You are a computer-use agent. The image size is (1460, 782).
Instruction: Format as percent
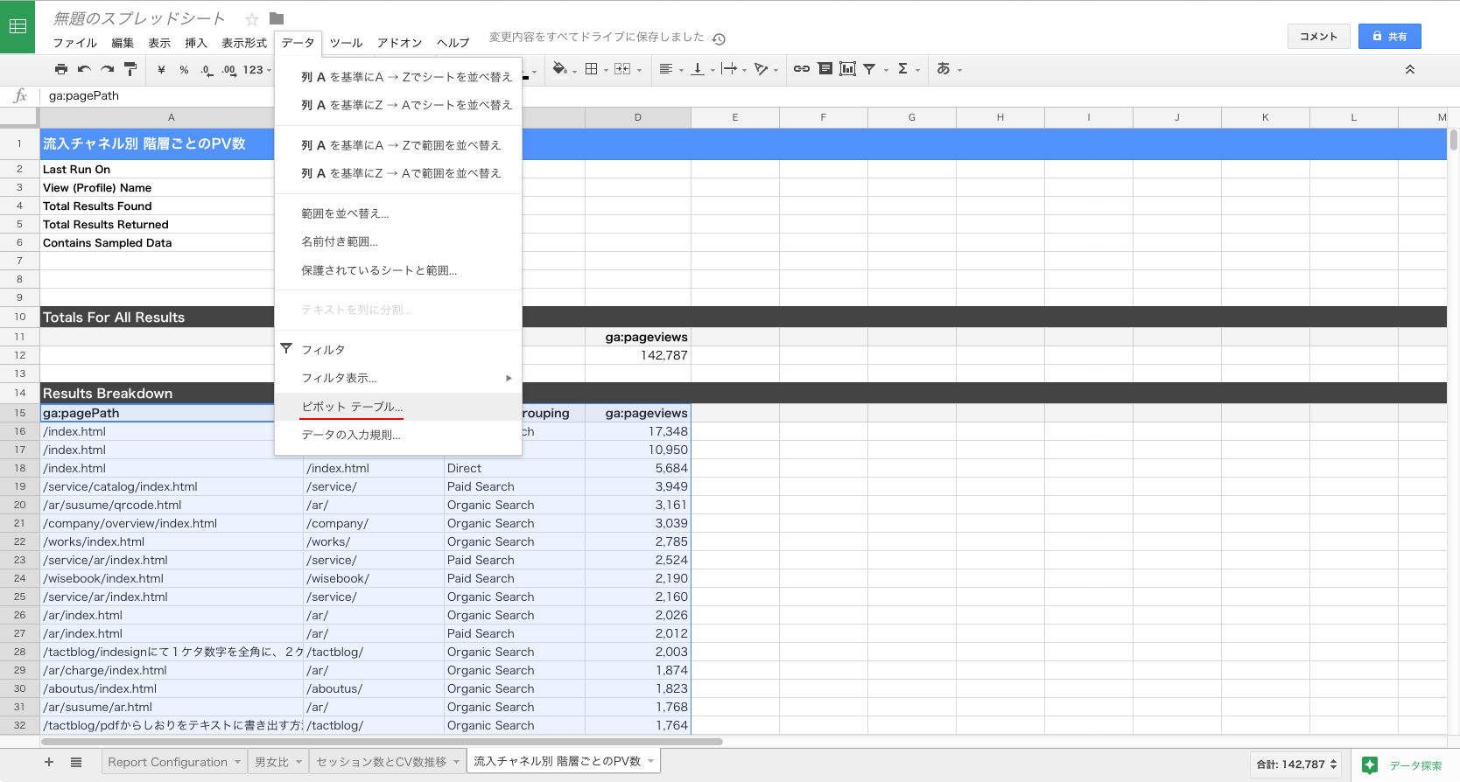pyautogui.click(x=184, y=69)
